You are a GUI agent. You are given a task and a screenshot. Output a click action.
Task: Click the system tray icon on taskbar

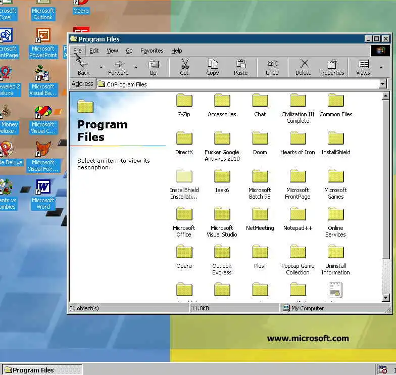[x=382, y=369]
